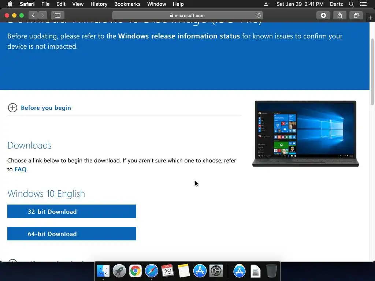Expand the Before you begin section
The image size is (375, 281).
[x=12, y=108]
